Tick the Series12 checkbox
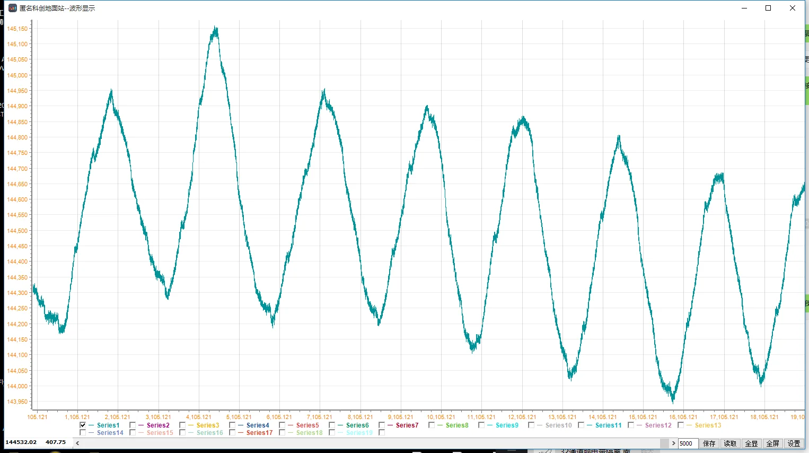 [x=631, y=425]
